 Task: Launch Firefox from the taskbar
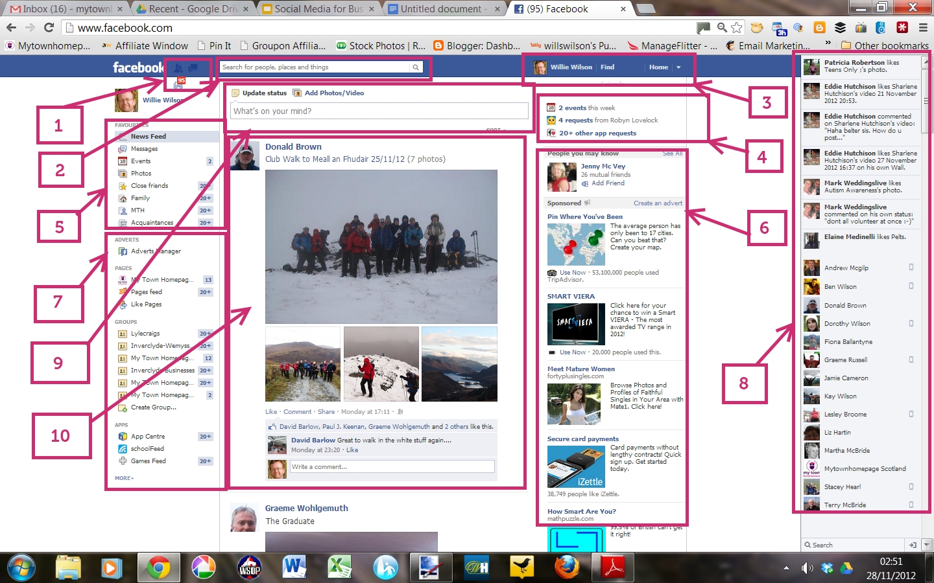pos(567,567)
